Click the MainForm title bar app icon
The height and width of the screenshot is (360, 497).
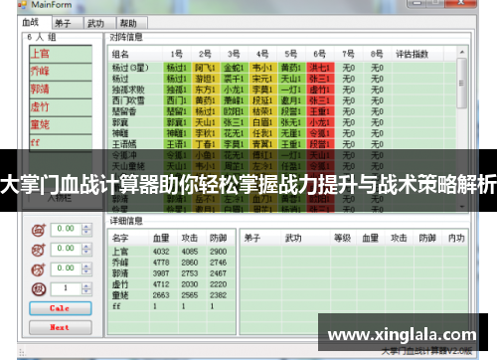click(x=23, y=5)
